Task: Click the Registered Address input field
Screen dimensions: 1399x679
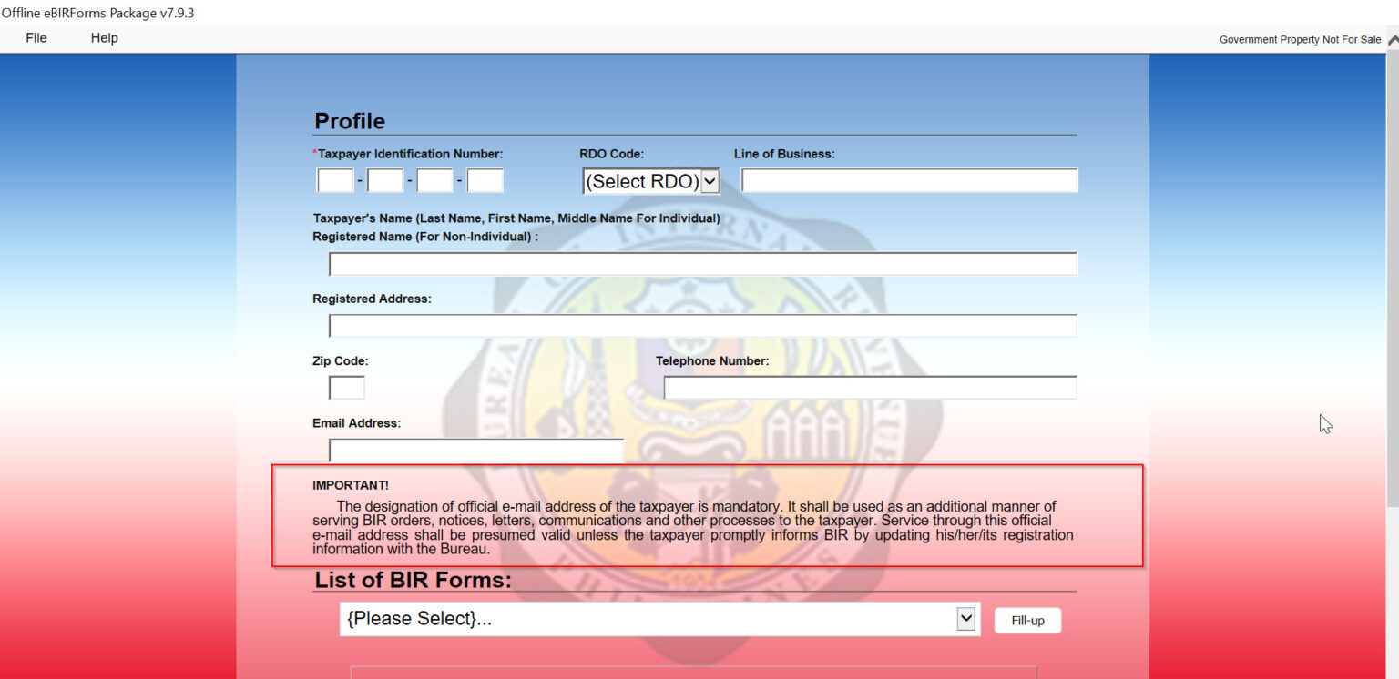Action: click(703, 326)
